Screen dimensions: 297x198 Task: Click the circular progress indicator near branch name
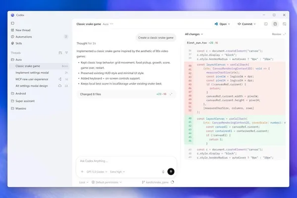172,182
